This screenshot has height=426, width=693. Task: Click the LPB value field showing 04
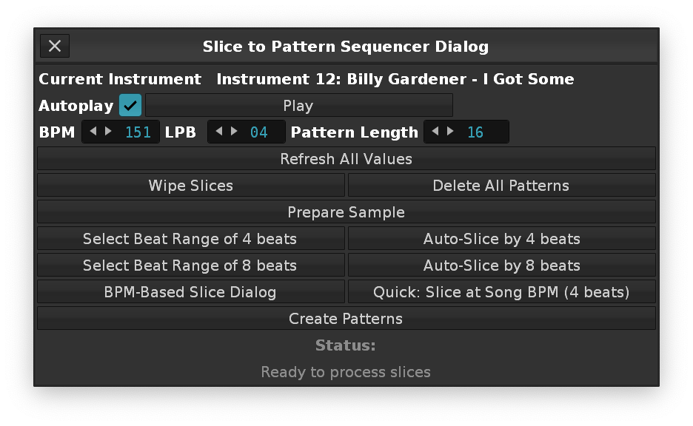[x=259, y=132]
